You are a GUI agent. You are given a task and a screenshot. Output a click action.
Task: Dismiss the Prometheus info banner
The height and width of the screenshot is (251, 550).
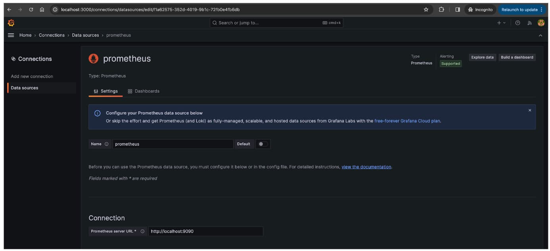tap(529, 110)
